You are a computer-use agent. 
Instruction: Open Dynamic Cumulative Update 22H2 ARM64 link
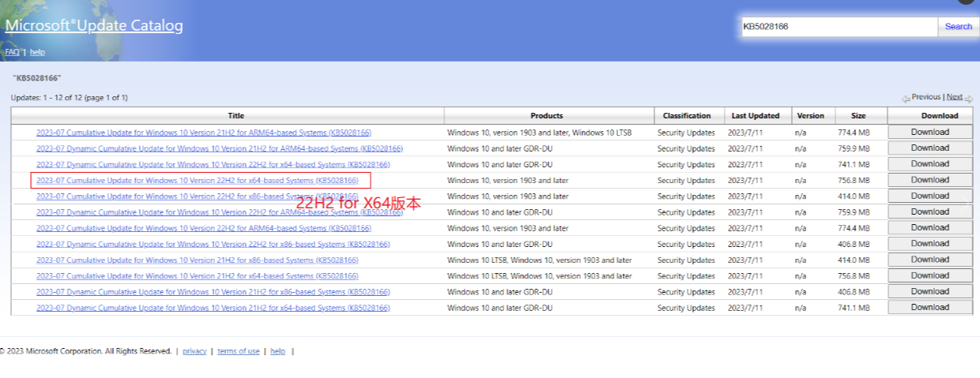[220, 212]
